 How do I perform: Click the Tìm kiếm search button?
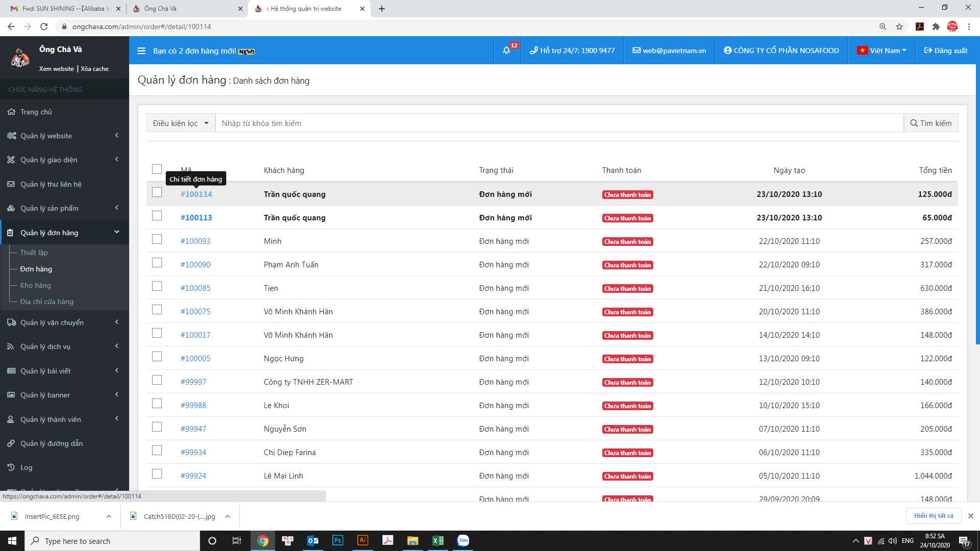coord(930,123)
